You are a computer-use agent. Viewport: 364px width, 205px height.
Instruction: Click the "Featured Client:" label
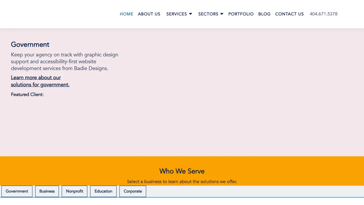pos(27,94)
